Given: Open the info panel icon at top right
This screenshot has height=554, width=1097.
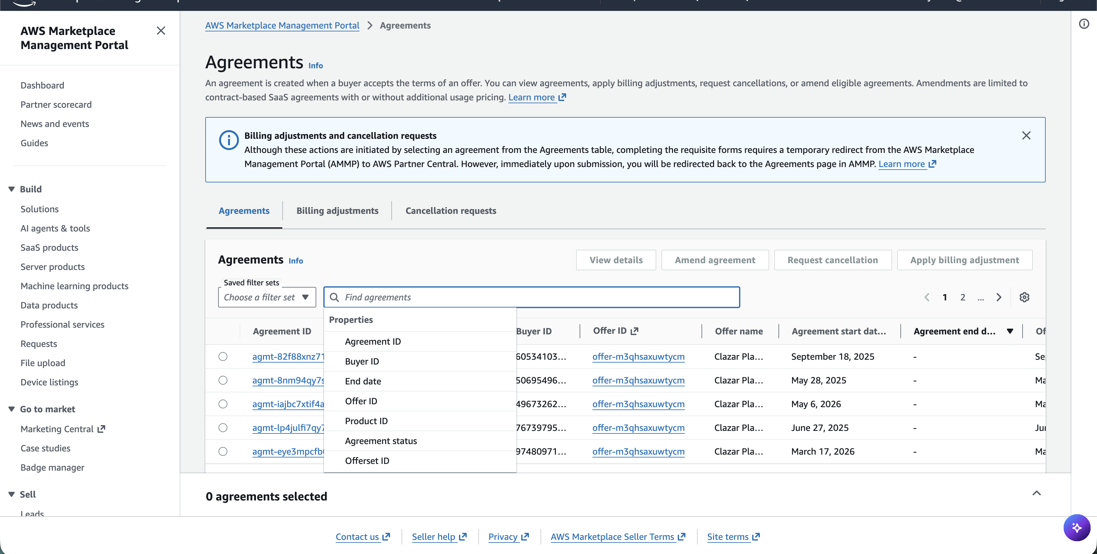Looking at the screenshot, I should 1084,24.
